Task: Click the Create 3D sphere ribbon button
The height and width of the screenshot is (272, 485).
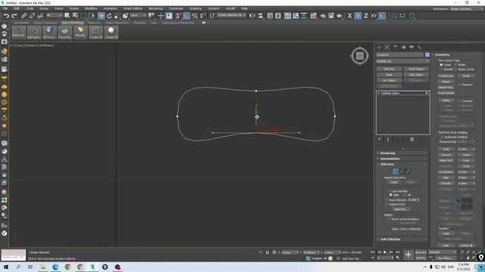Action: (111, 32)
